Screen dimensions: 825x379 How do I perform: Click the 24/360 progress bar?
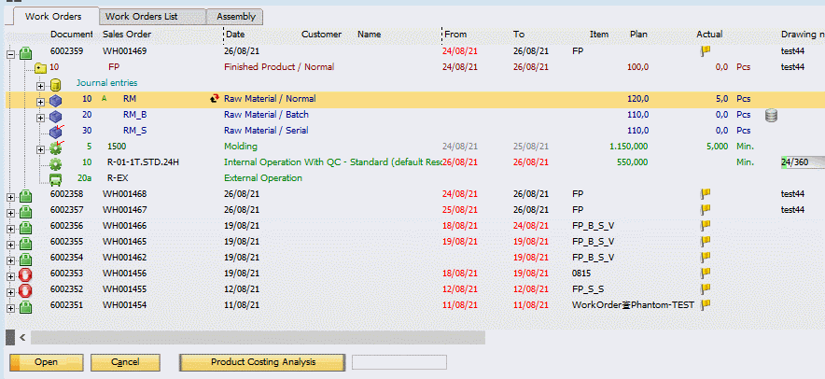(x=802, y=162)
